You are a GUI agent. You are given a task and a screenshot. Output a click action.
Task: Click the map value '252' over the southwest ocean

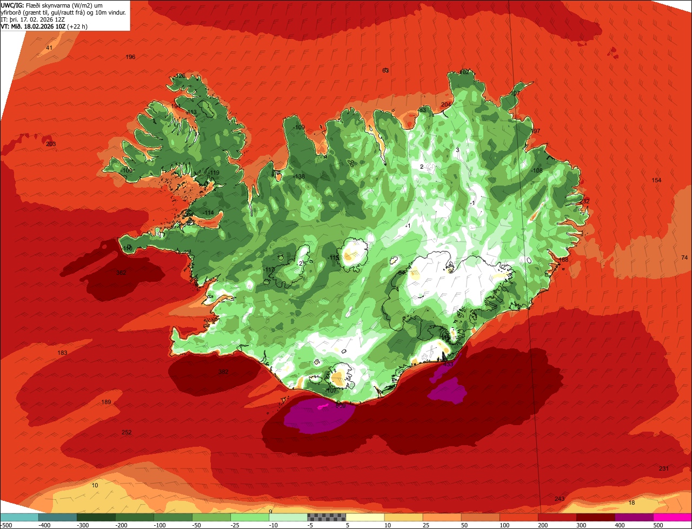coord(127,433)
